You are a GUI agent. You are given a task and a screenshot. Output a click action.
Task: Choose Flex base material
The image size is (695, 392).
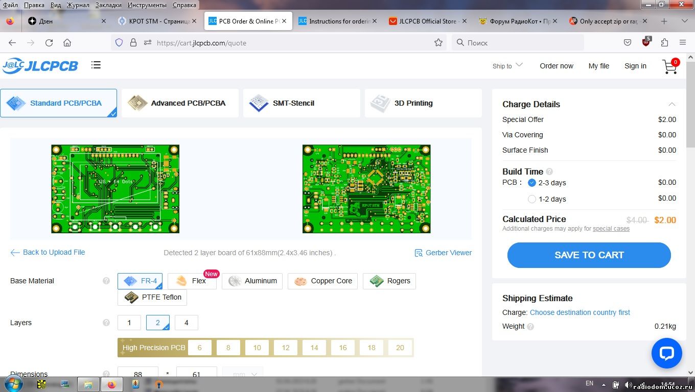(192, 281)
